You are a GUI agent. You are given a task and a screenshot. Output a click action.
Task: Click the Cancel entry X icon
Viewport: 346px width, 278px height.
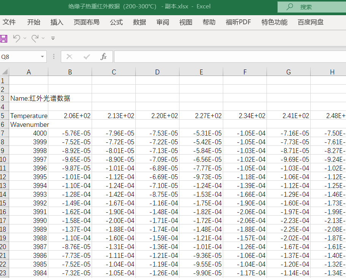click(x=69, y=57)
